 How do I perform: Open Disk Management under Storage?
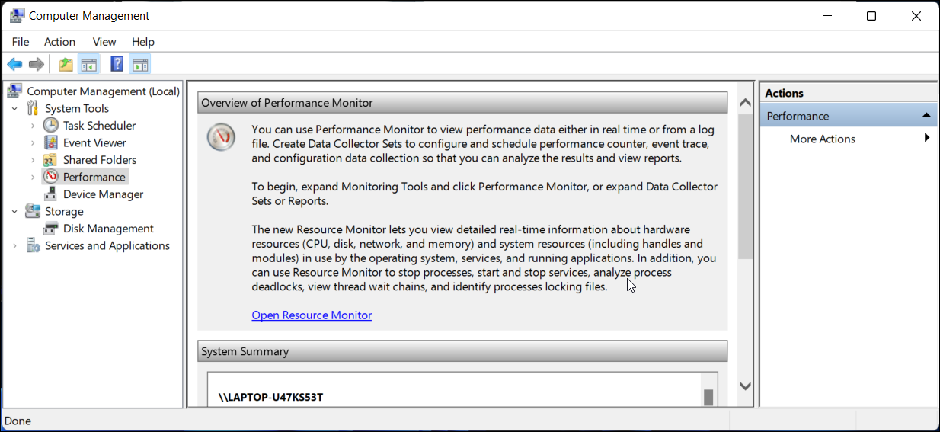click(x=108, y=229)
